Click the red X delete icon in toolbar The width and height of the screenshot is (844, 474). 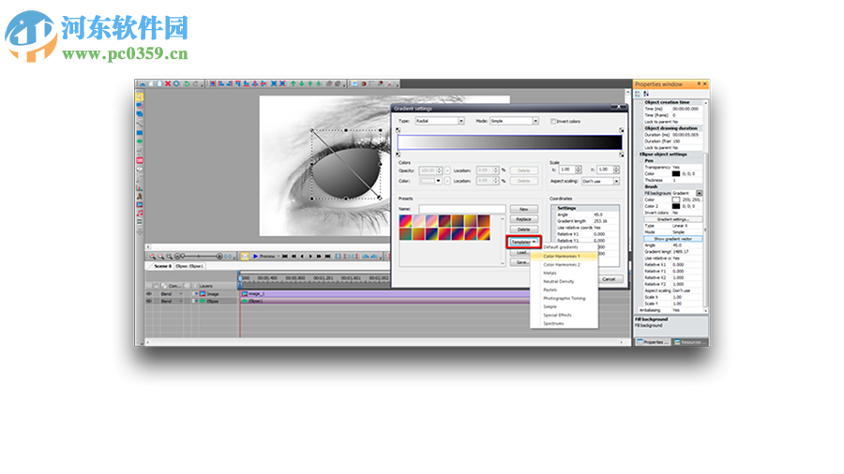click(168, 83)
